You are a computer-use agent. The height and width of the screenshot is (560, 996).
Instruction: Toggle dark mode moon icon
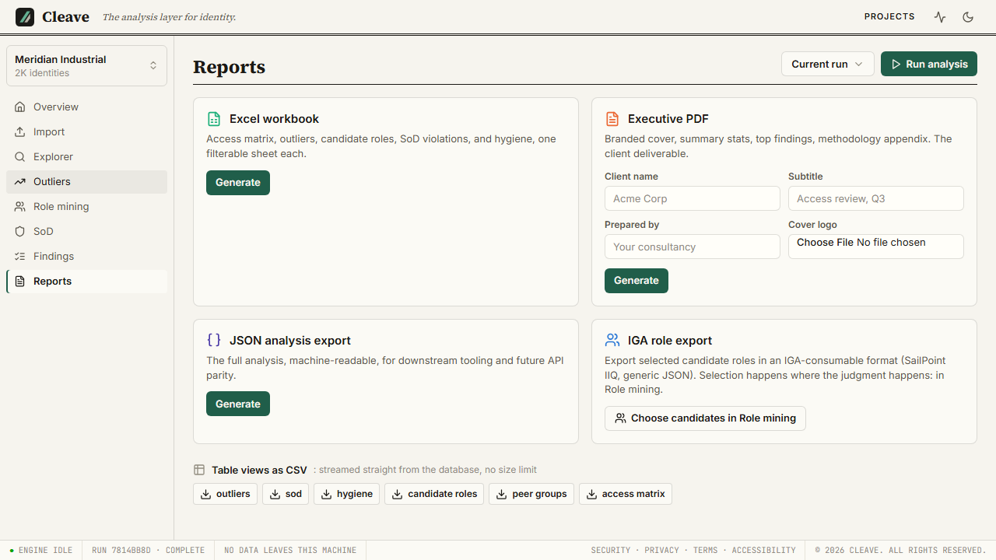pyautogui.click(x=968, y=17)
